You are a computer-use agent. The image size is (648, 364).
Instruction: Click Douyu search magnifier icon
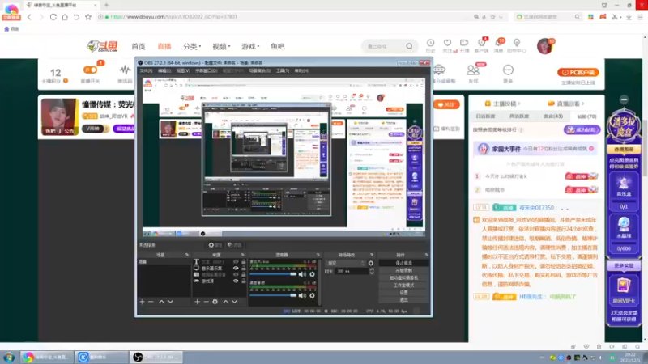click(409, 46)
